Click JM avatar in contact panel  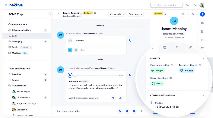coord(174,21)
